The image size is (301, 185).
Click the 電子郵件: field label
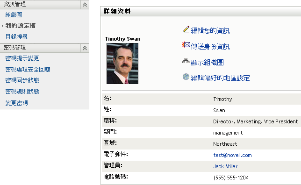coord(115,154)
